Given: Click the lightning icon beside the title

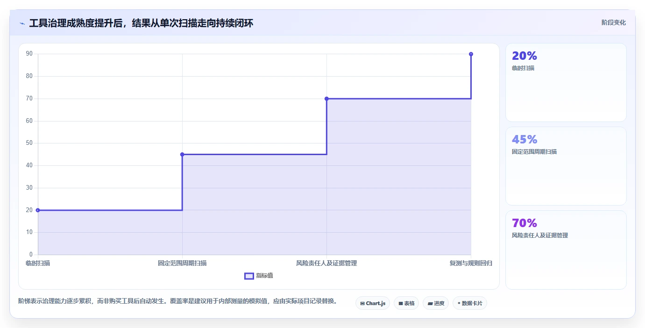Looking at the screenshot, I should coord(22,23).
